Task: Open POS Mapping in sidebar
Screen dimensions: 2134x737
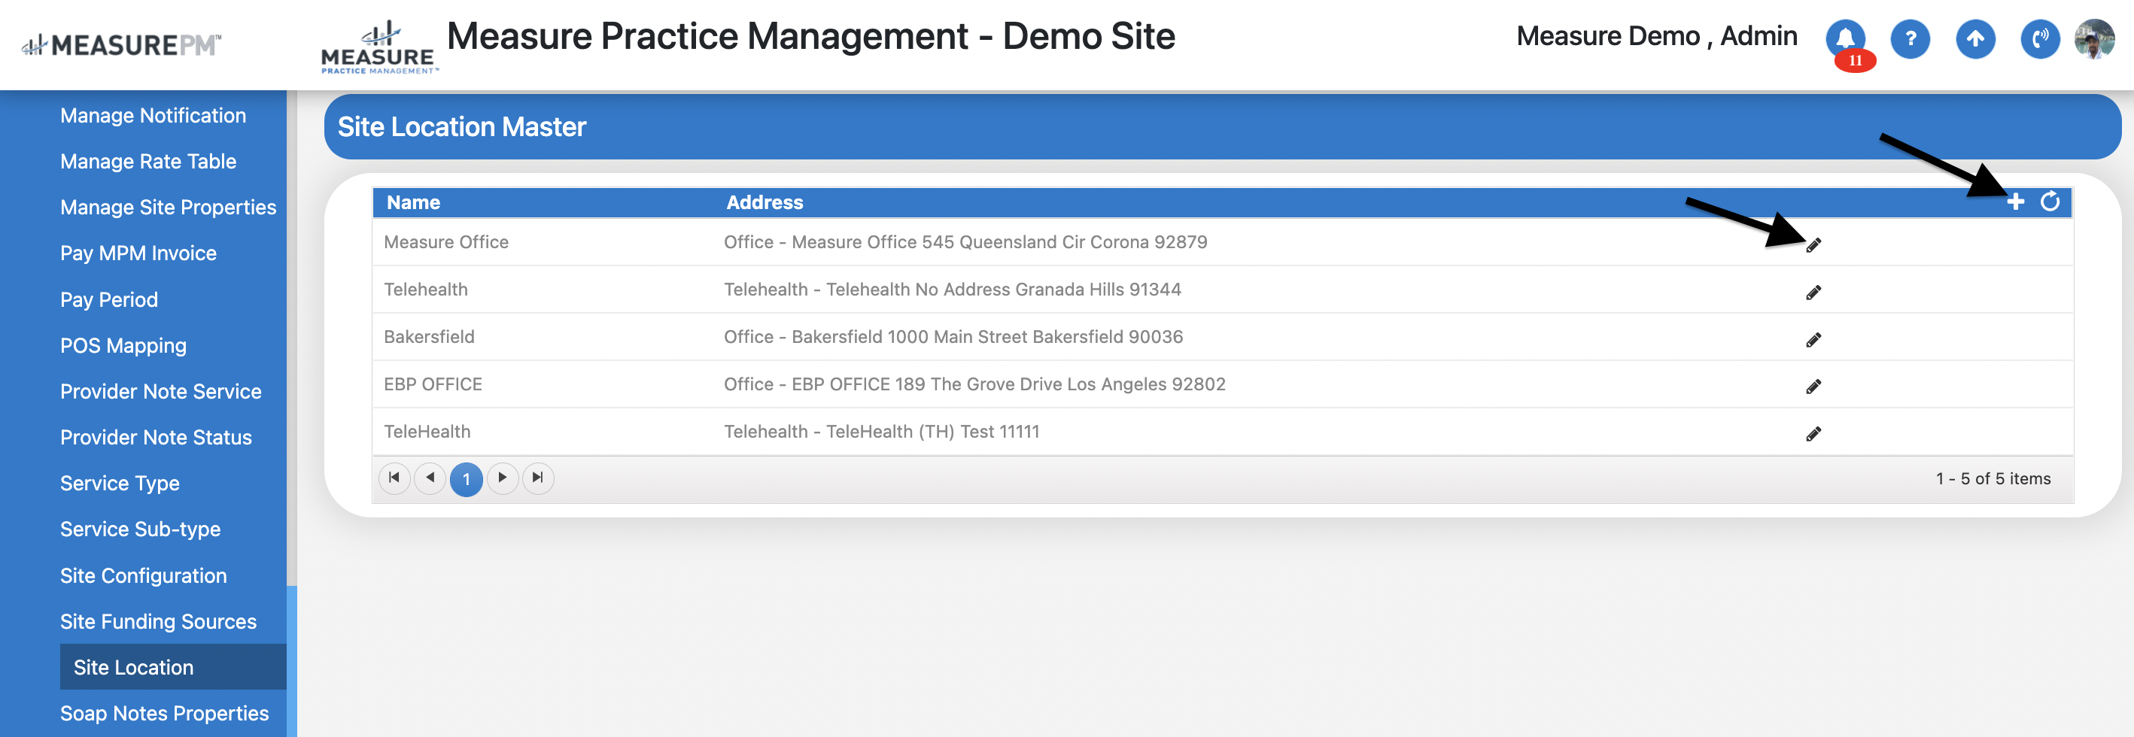Action: (123, 345)
